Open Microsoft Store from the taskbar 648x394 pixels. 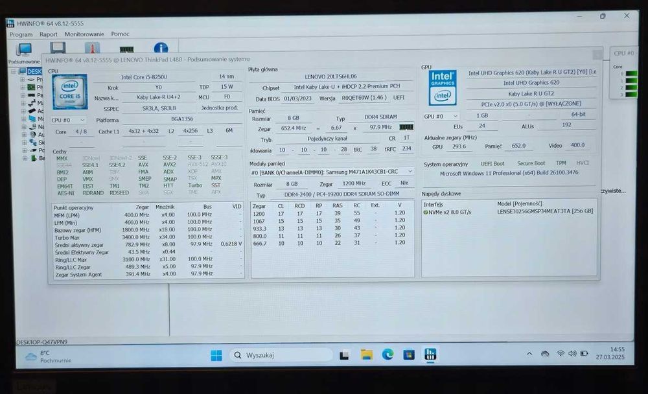(x=409, y=354)
